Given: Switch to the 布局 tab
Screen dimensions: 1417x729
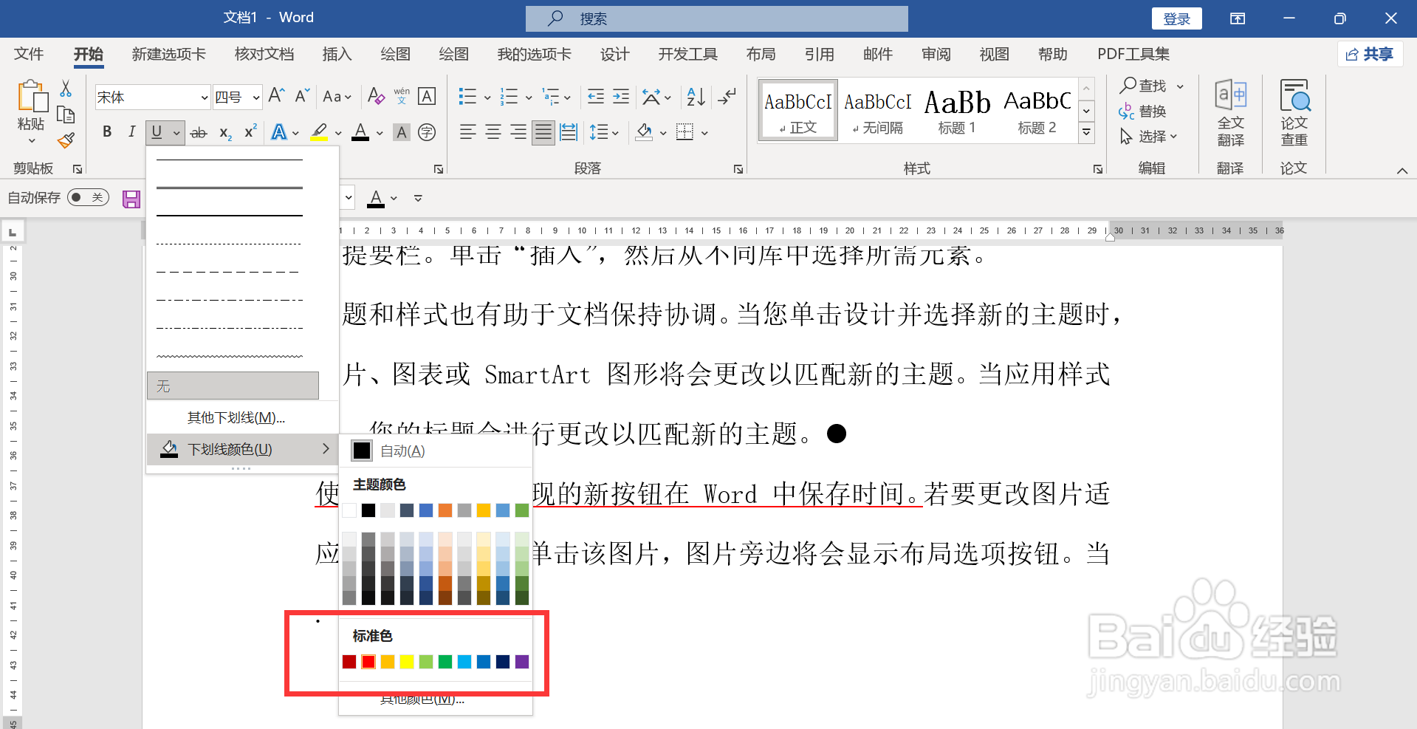Looking at the screenshot, I should (x=761, y=54).
